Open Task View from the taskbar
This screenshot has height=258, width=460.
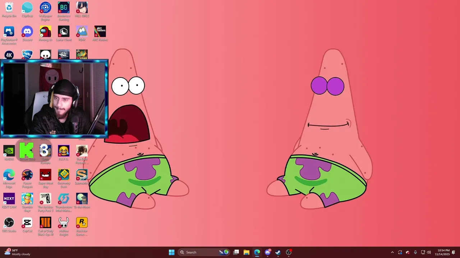(x=236, y=252)
